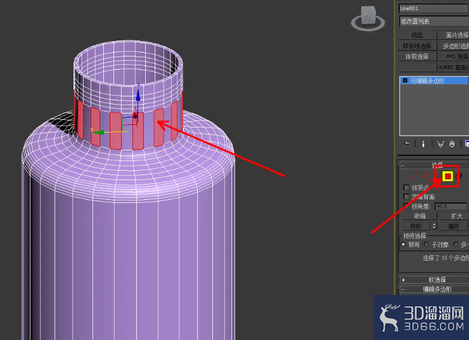The image size is (469, 340).
Task: Open Configure Modifier Sets icon
Action: [466, 144]
